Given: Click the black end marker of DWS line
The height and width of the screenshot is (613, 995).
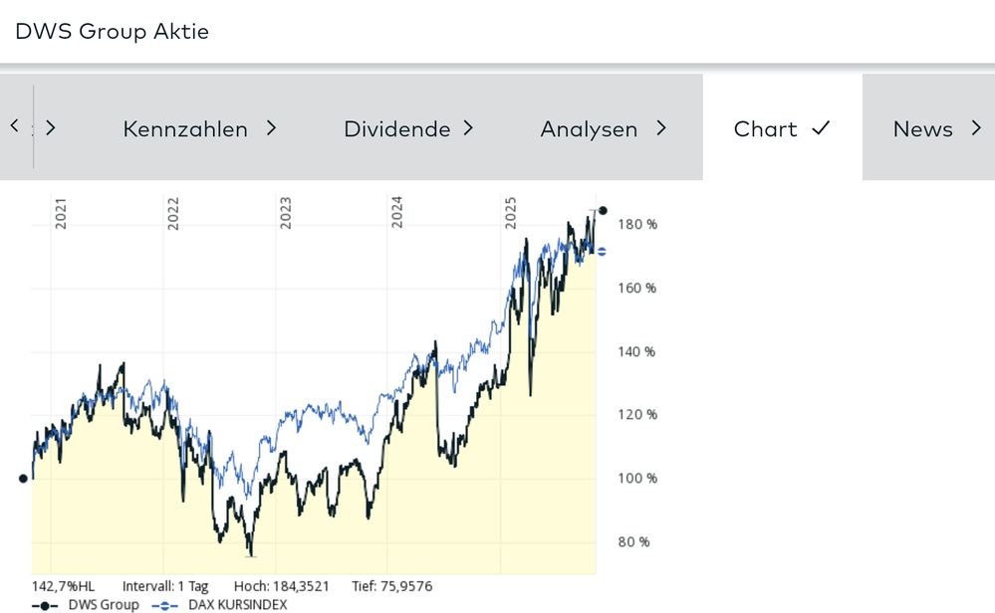Looking at the screenshot, I should [x=603, y=211].
